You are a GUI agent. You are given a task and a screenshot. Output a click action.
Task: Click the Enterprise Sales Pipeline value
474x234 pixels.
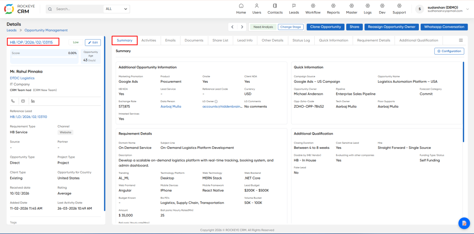click(x=355, y=94)
